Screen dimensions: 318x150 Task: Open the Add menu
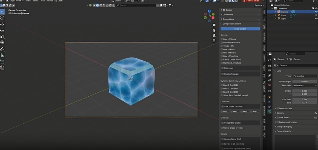click(43, 1)
